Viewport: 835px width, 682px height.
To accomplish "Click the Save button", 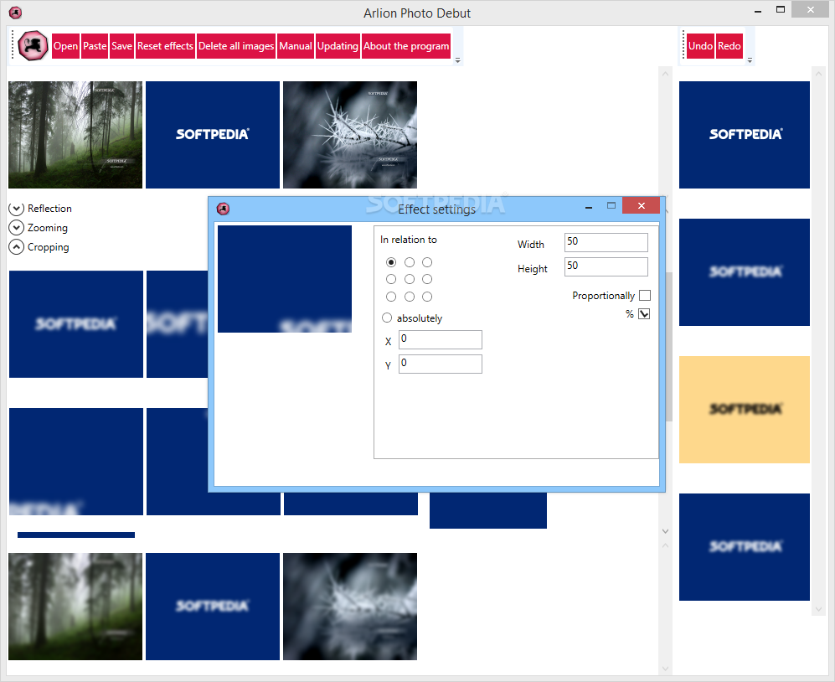I will 121,46.
